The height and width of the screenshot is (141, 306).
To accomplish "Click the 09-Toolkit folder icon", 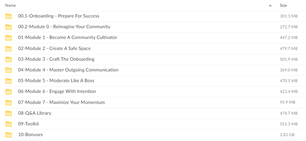I will point(9,124).
